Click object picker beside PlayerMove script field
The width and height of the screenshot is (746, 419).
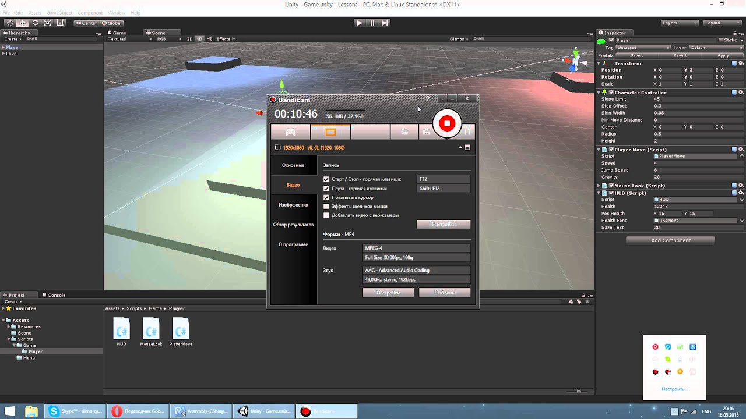click(741, 156)
